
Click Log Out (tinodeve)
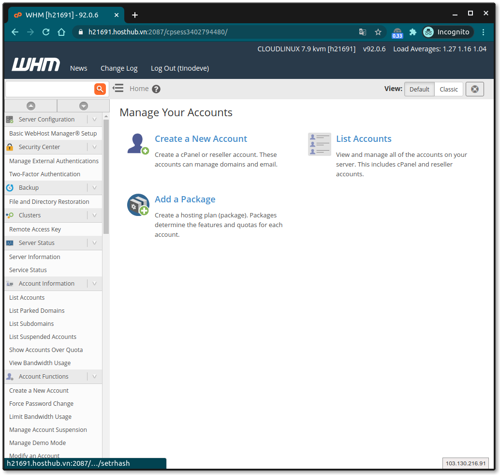[x=180, y=68]
